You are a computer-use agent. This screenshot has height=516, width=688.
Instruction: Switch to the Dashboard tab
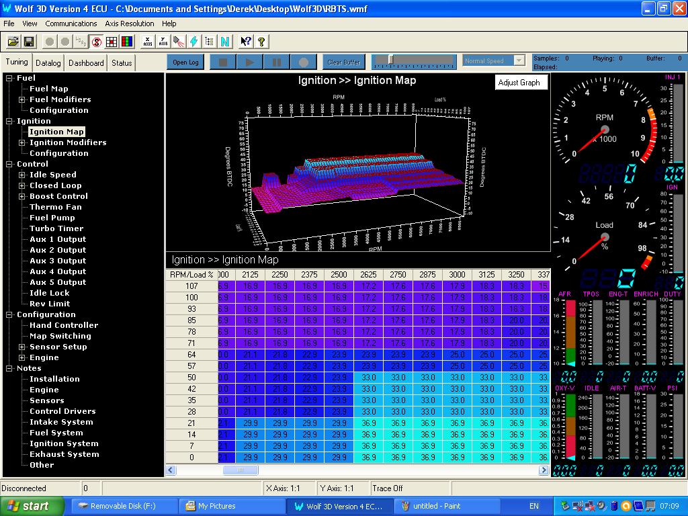[x=86, y=63]
